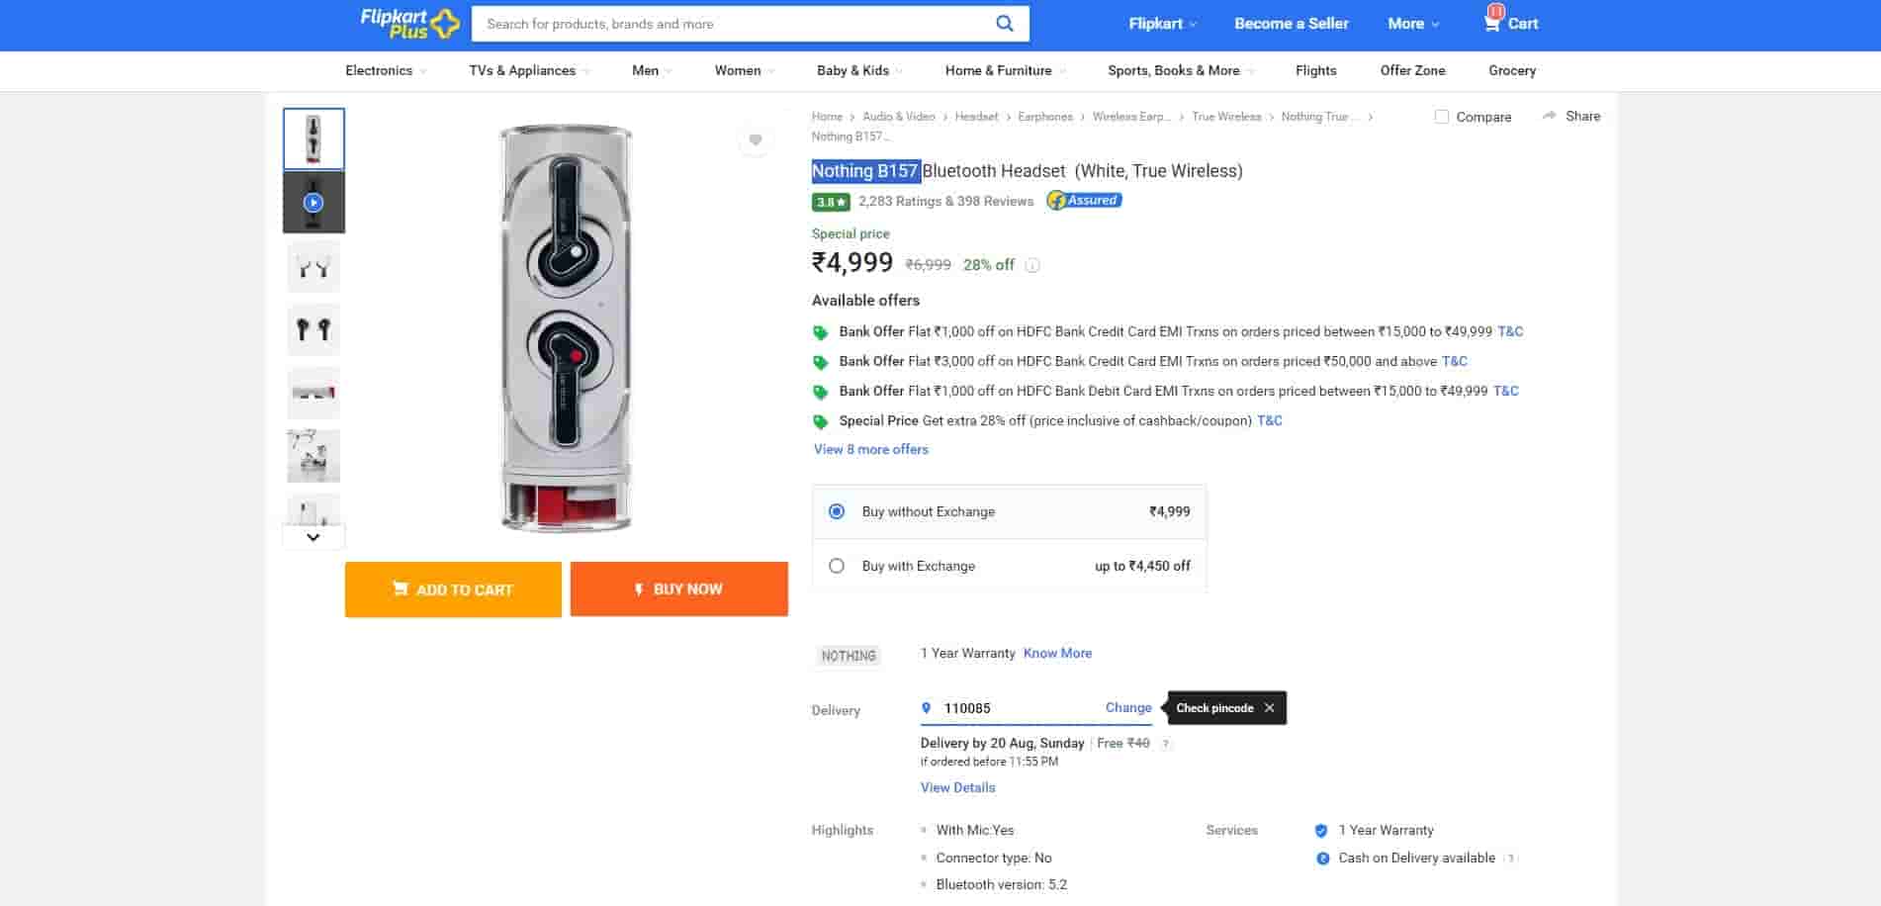
Task: Close the Check pincode tooltip
Action: pyautogui.click(x=1269, y=708)
